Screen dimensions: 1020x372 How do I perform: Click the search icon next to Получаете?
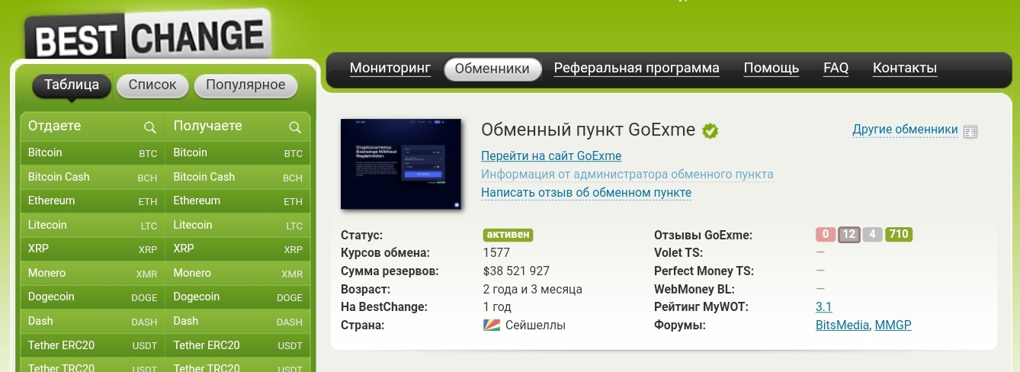tap(295, 127)
